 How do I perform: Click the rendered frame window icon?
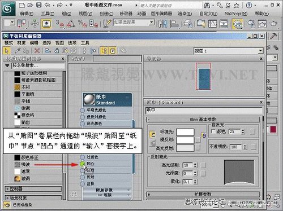[262, 24]
